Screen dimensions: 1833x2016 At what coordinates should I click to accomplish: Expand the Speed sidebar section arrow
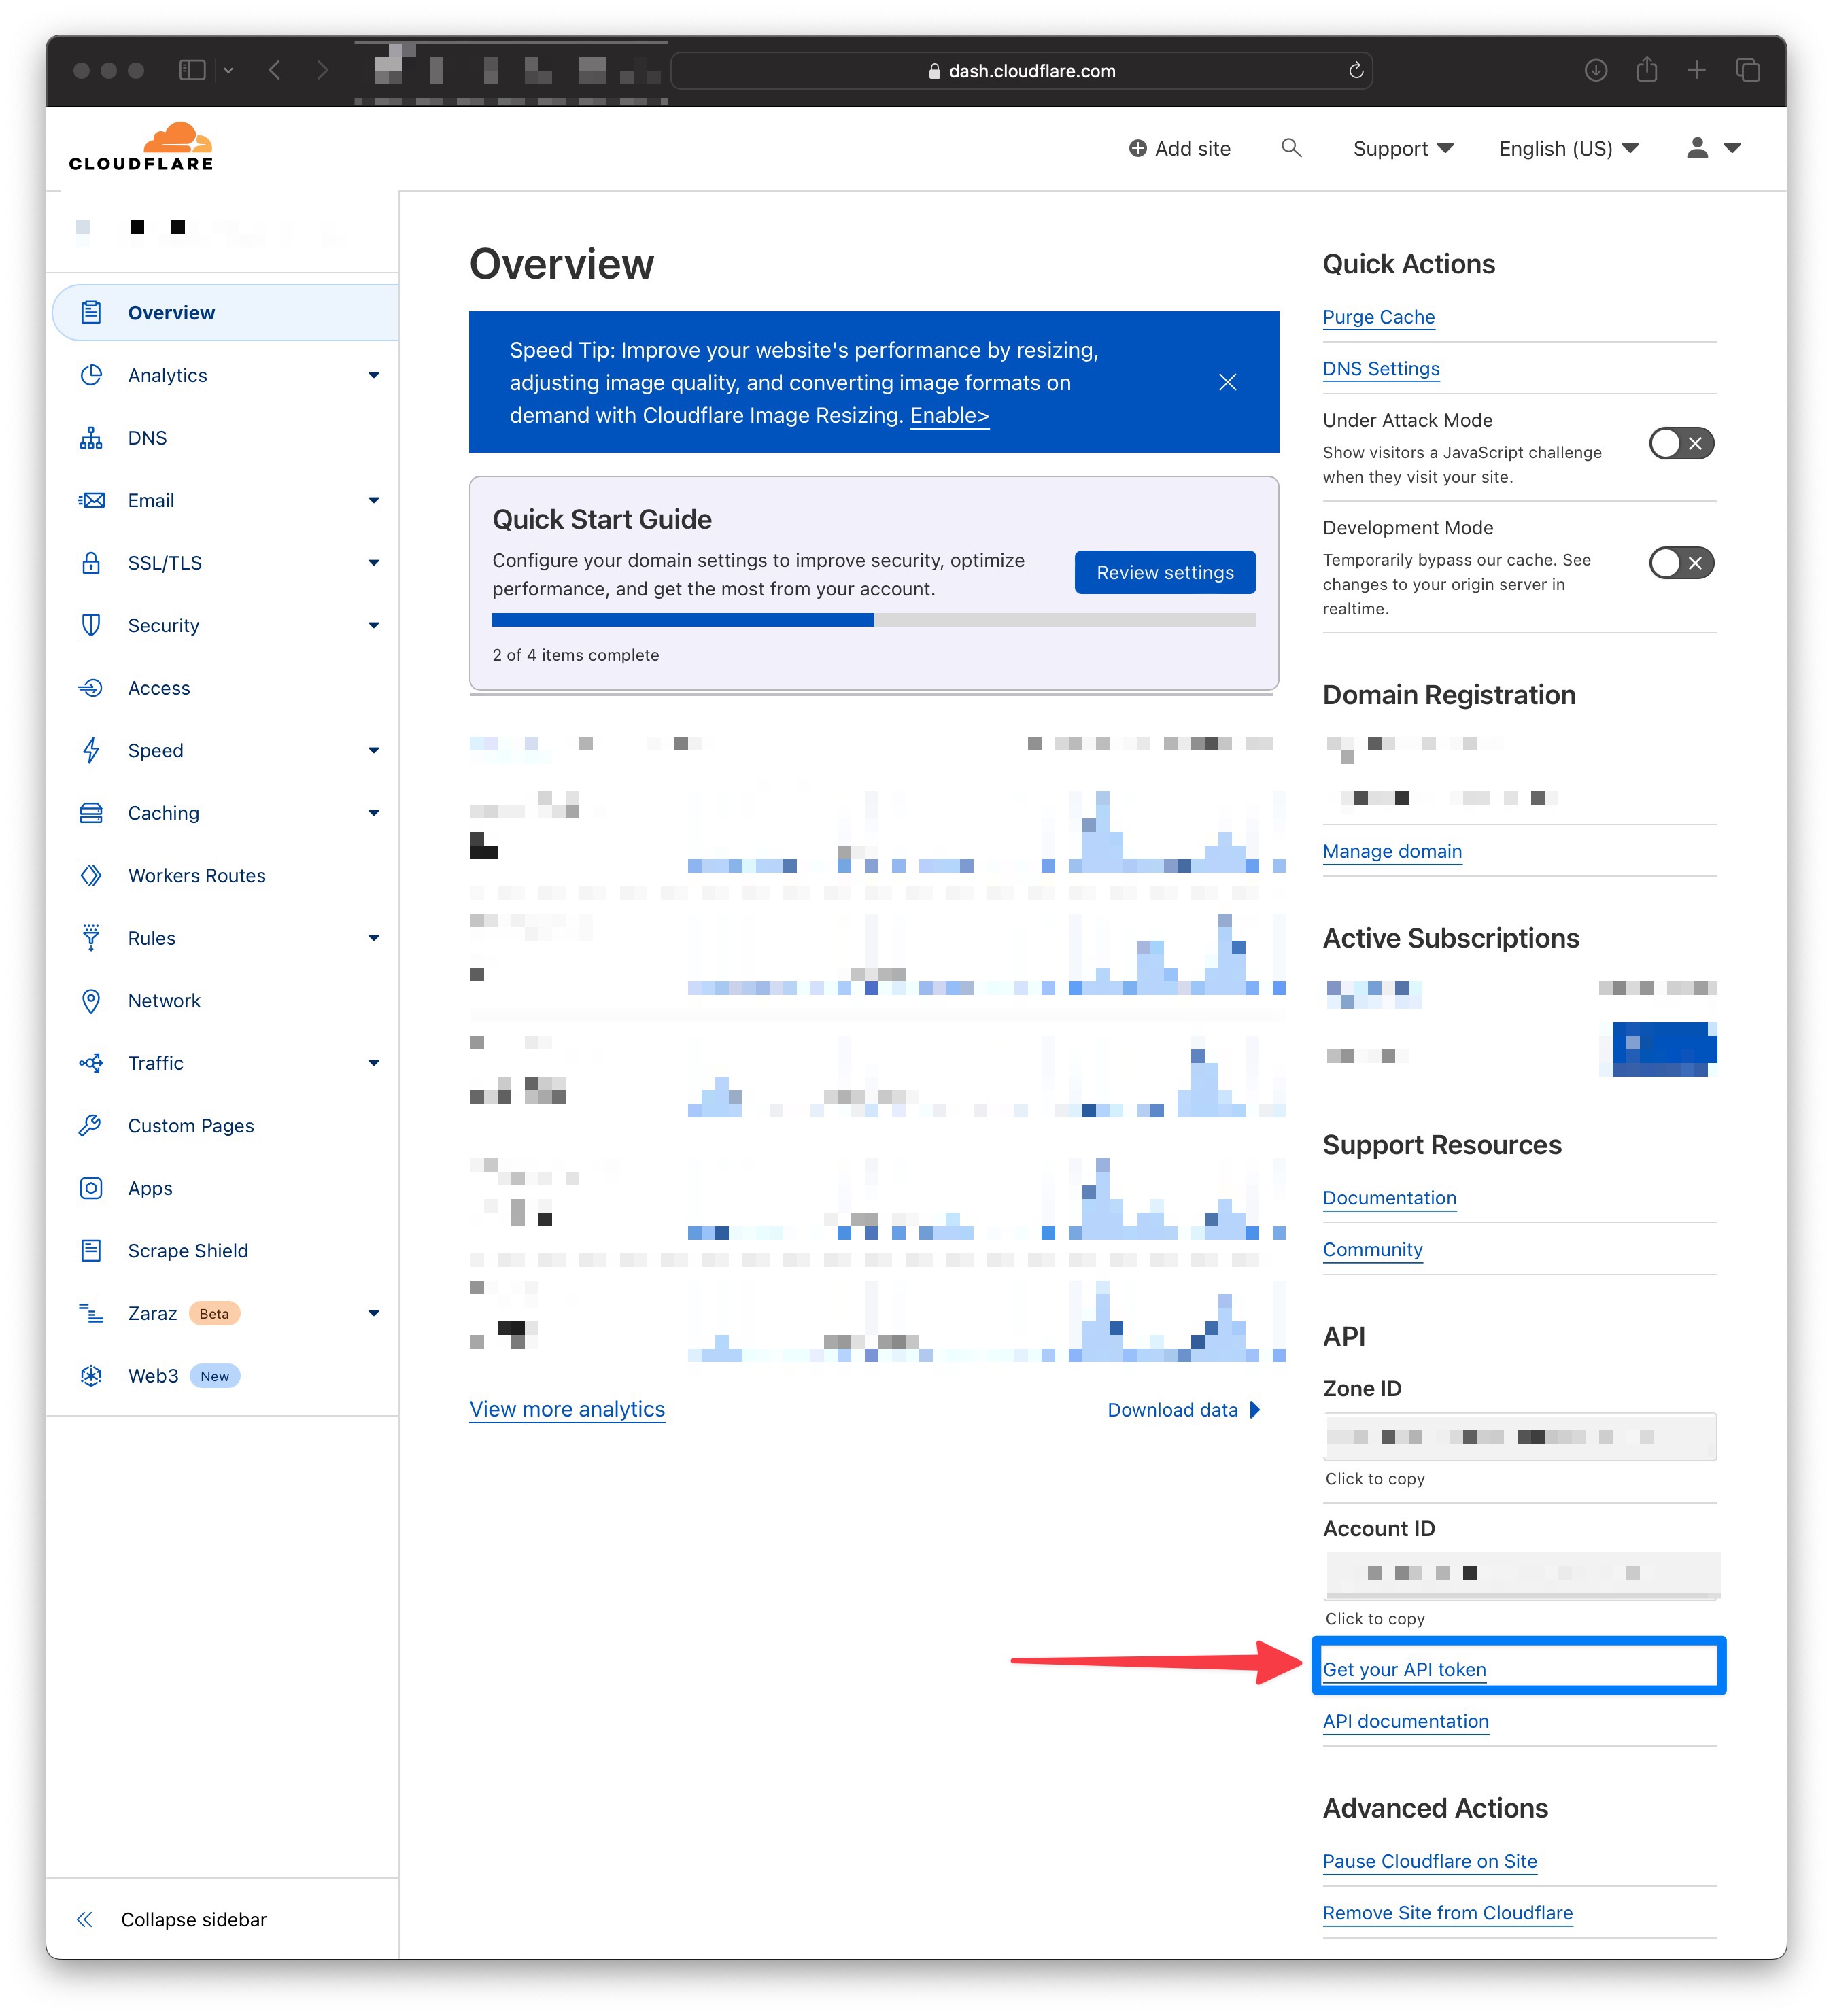pos(373,750)
